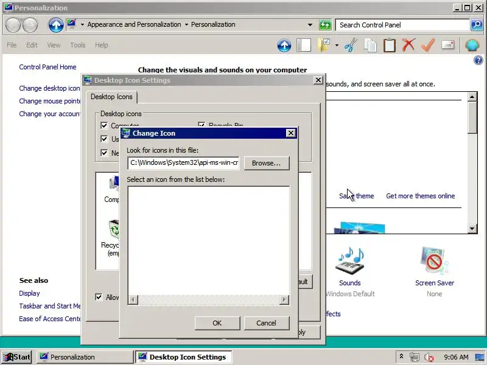The width and height of the screenshot is (487, 365).
Task: Click the blue shell toolbar icon
Action: point(472,45)
